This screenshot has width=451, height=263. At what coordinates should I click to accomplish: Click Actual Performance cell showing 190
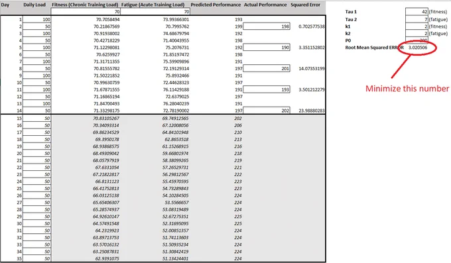(x=267, y=48)
